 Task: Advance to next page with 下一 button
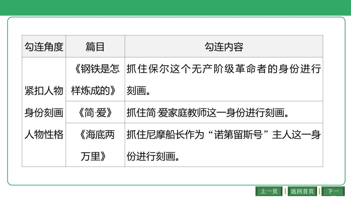tap(333, 191)
